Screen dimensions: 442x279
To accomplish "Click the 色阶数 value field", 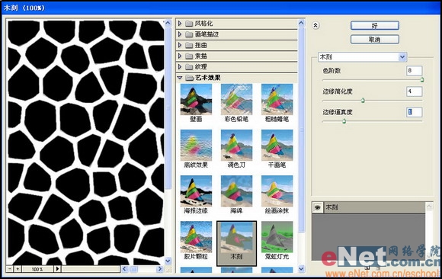I will click(x=414, y=71).
